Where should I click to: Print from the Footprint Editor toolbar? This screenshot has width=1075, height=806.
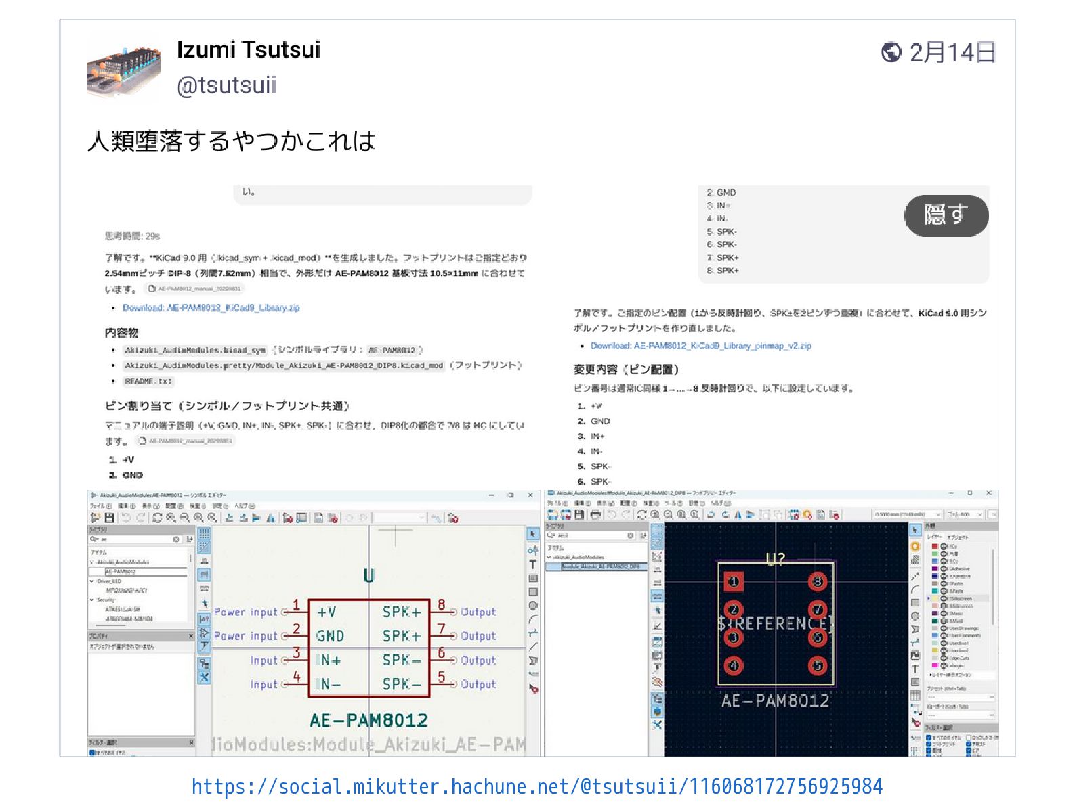tap(595, 515)
